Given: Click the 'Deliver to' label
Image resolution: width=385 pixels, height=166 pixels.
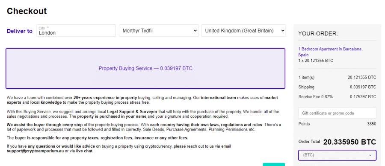Looking at the screenshot, I should [x=20, y=31].
